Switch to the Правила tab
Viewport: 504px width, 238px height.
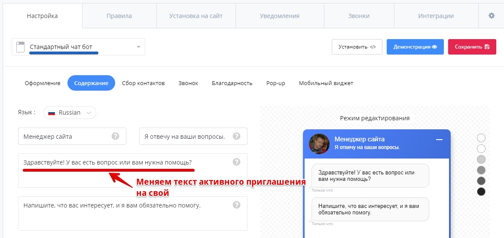pyautogui.click(x=119, y=16)
